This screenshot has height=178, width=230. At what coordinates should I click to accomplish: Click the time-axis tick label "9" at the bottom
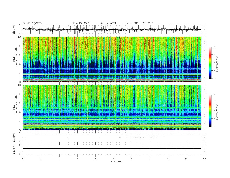(x=186, y=159)
